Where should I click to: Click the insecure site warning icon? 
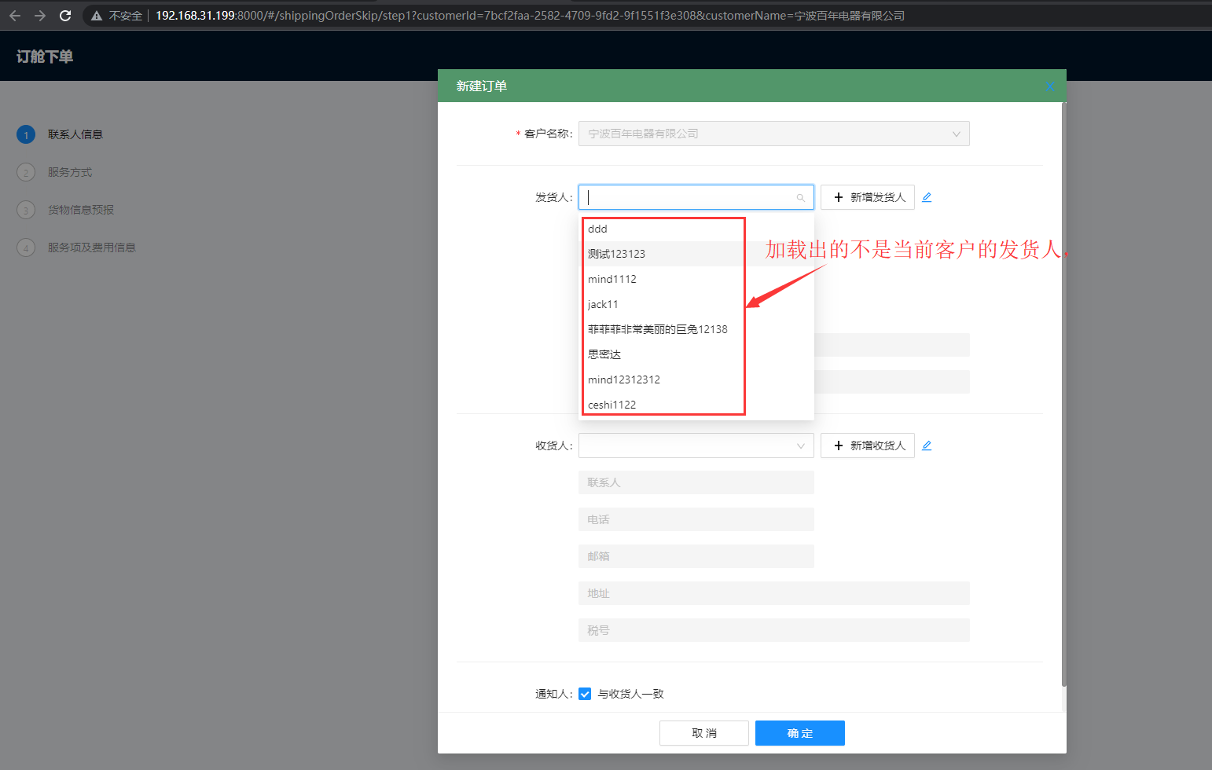click(97, 16)
